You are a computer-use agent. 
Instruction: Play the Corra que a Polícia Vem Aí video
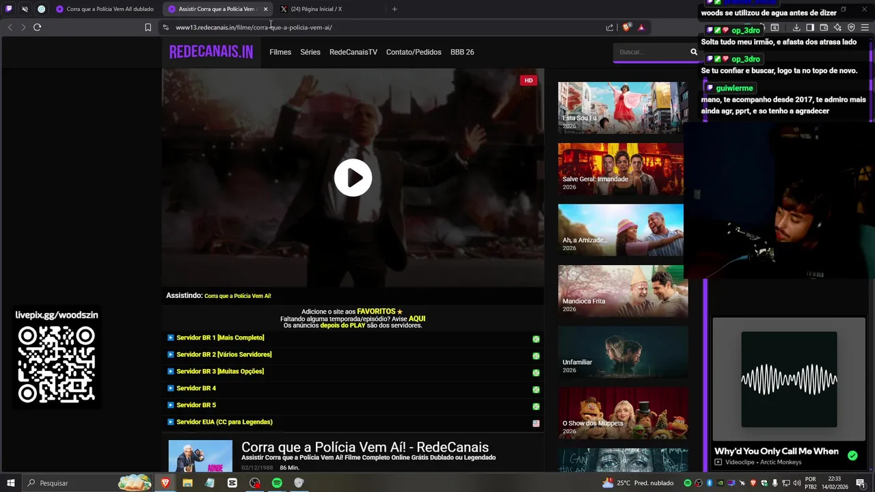(x=353, y=178)
